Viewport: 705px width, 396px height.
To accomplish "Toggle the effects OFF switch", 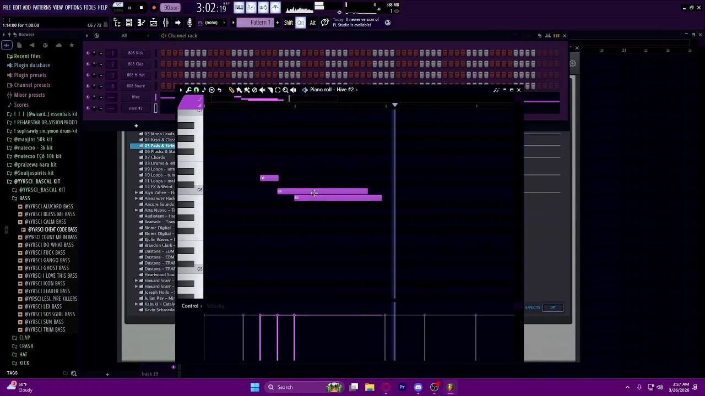I will [553, 307].
